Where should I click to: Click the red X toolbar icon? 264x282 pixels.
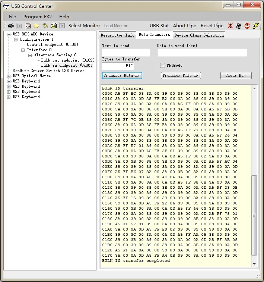click(x=230, y=26)
